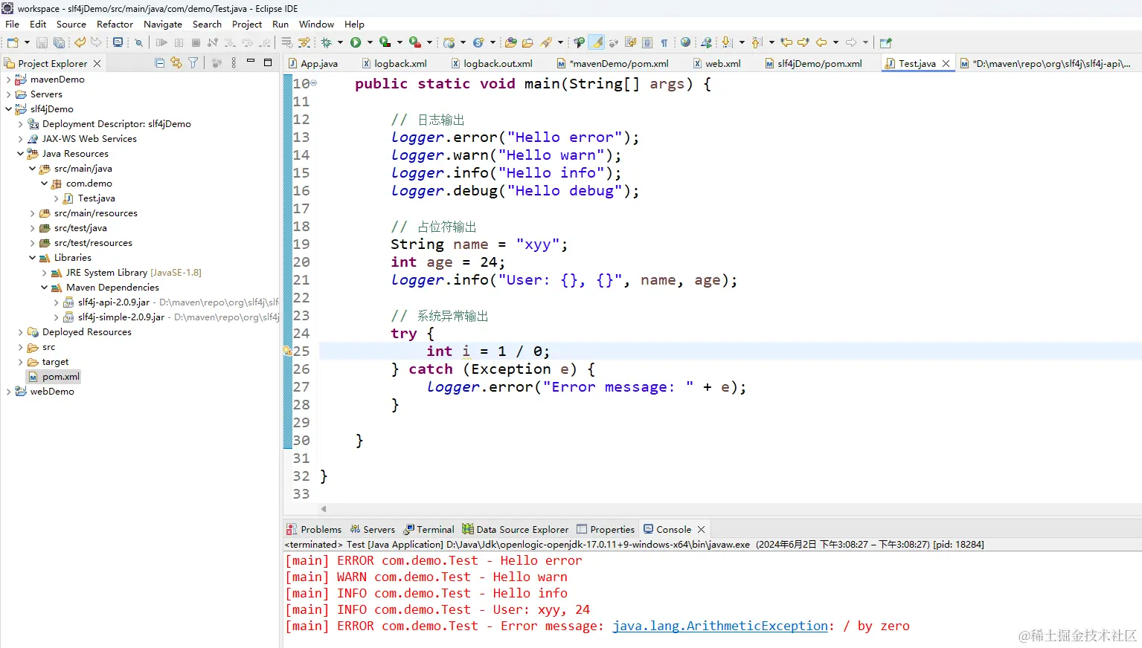Click the java.lang.ArithmeticException console link
This screenshot has width=1142, height=648.
point(720,626)
